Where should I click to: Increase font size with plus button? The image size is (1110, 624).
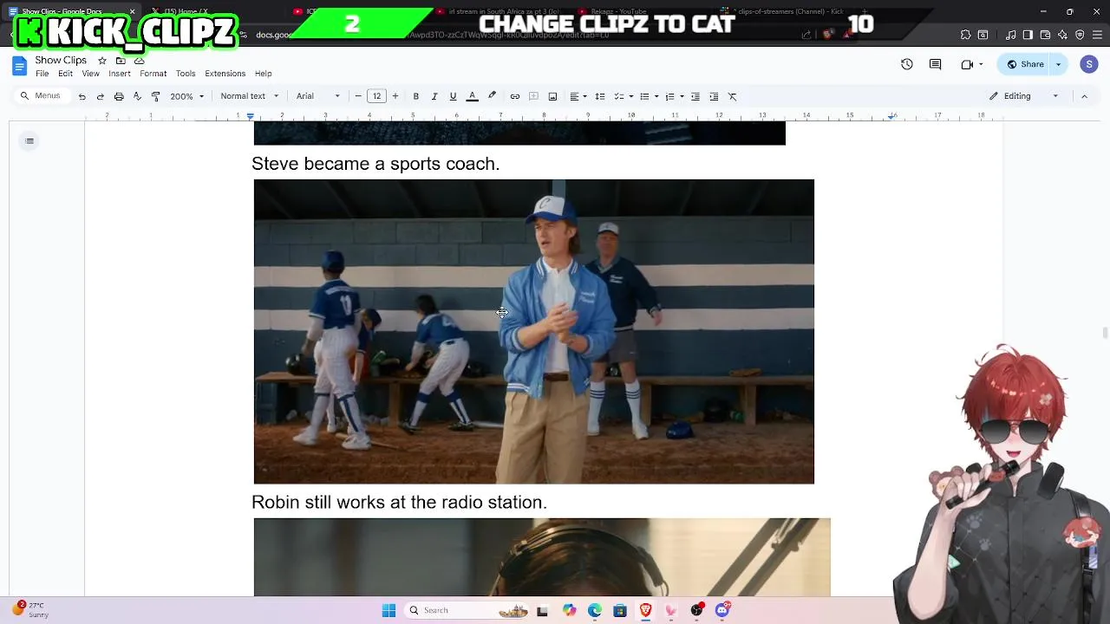(x=395, y=96)
